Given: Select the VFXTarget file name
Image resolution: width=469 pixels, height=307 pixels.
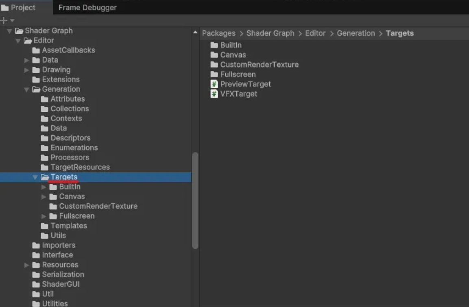Looking at the screenshot, I should click(x=239, y=94).
